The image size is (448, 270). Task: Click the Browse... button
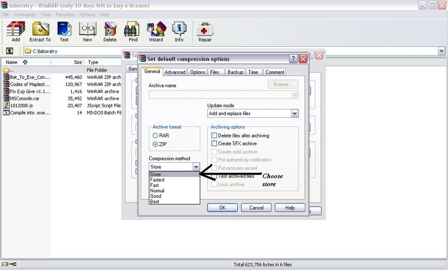point(283,84)
